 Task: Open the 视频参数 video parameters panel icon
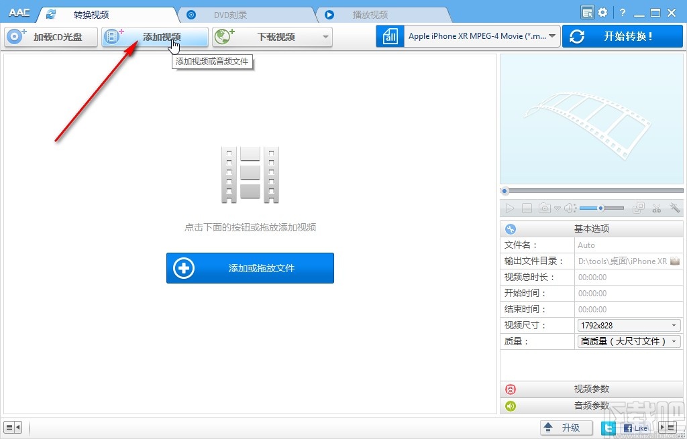coord(510,389)
